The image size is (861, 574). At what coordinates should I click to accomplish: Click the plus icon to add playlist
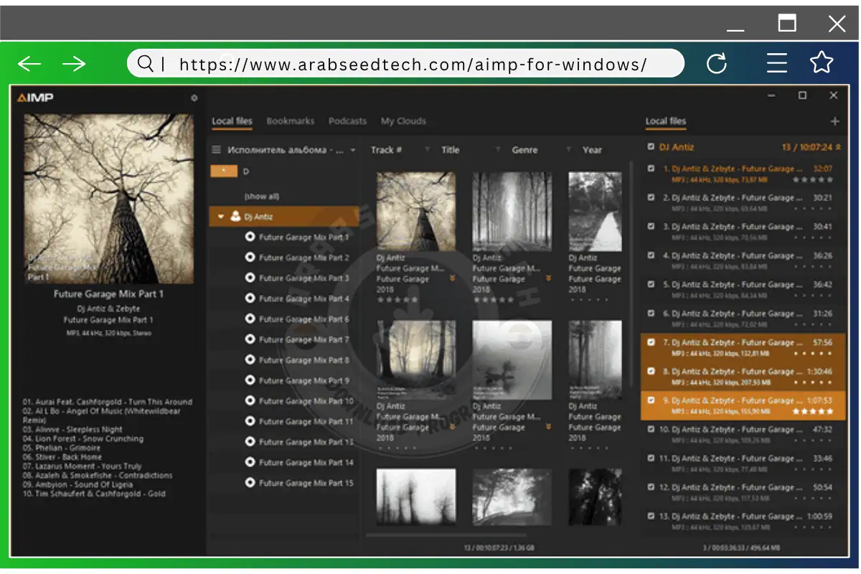point(834,121)
